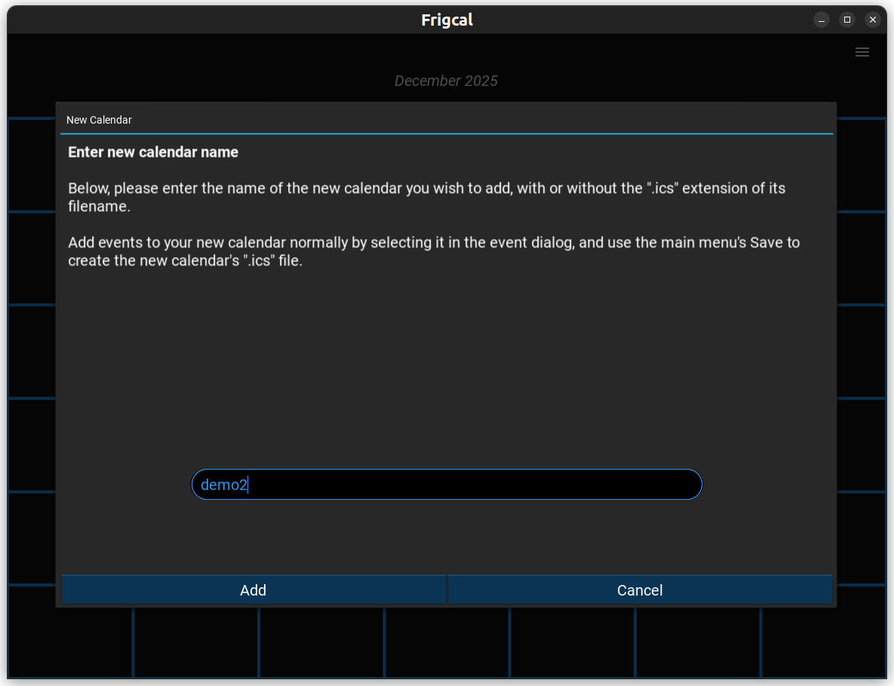The image size is (894, 686).
Task: Click the paragraph about main menu's Save
Action: pyautogui.click(x=434, y=252)
